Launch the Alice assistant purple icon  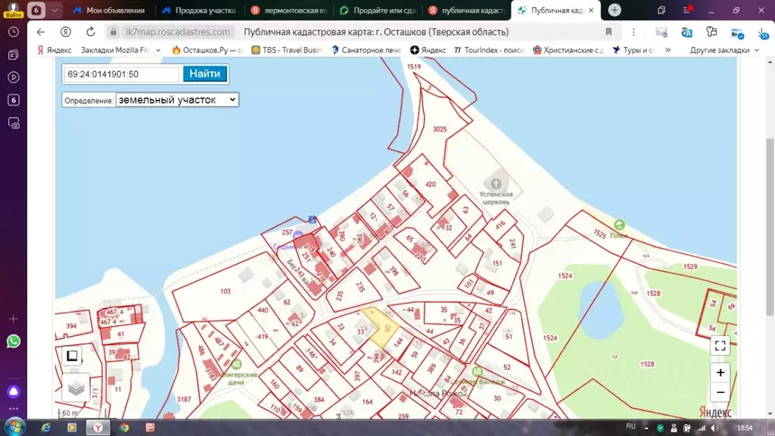tap(14, 391)
